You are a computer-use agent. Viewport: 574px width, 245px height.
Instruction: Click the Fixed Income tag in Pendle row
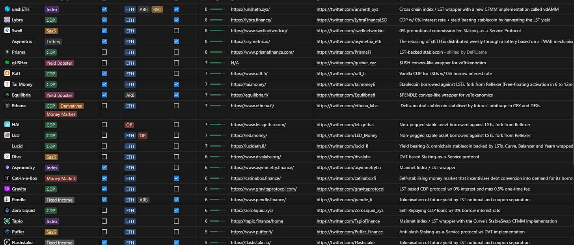click(x=60, y=200)
